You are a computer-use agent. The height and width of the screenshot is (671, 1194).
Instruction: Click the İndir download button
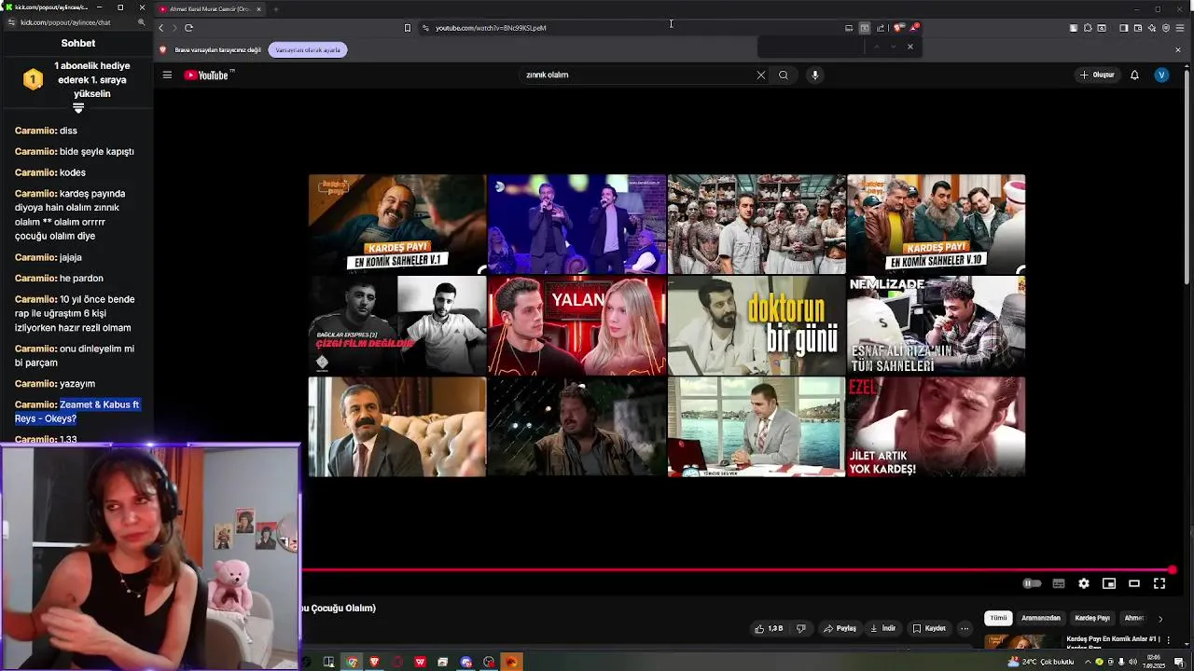882,628
